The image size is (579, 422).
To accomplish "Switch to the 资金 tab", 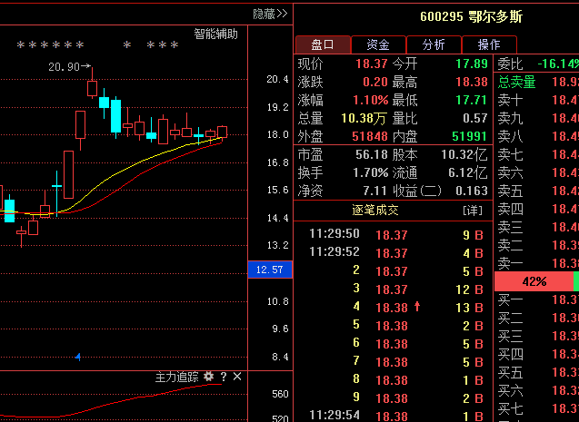I will 377,44.
